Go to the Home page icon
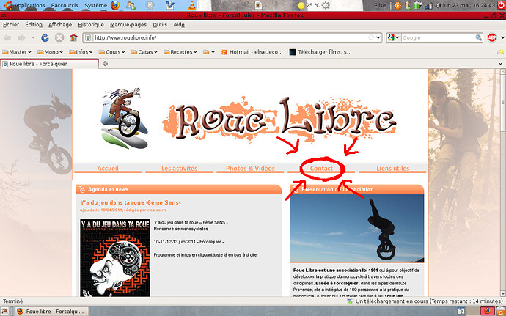Viewport: 506px width, 316px height. point(73,37)
